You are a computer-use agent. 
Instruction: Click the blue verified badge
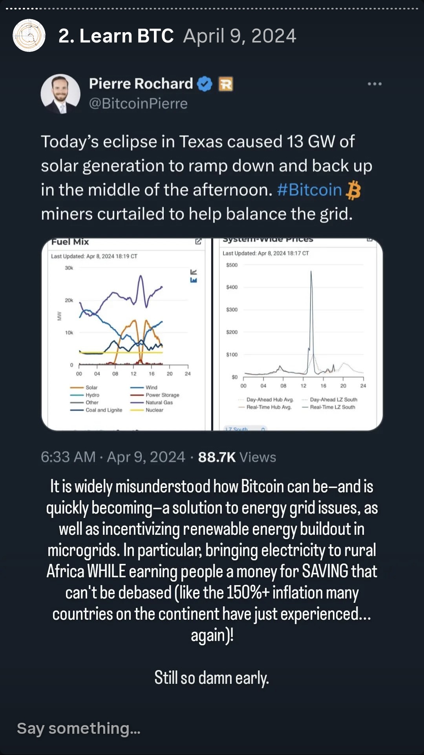[204, 84]
